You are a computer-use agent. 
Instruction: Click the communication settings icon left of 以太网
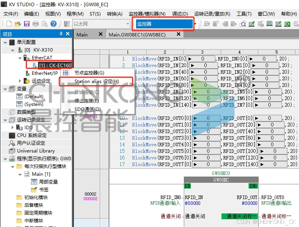tap(67, 24)
